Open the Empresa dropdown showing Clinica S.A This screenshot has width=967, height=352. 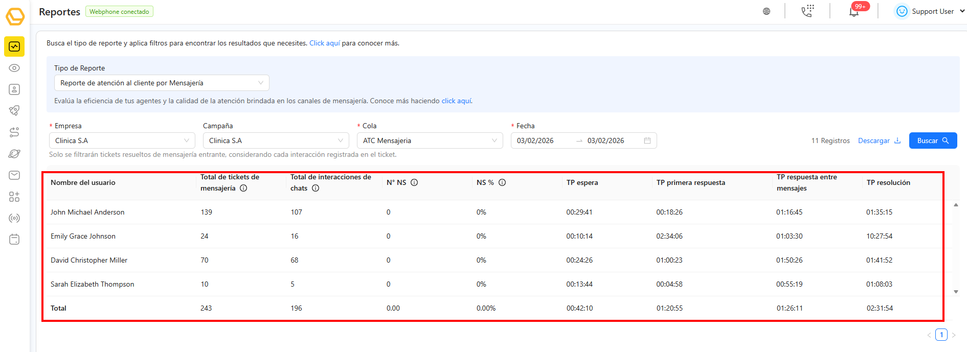coord(122,140)
